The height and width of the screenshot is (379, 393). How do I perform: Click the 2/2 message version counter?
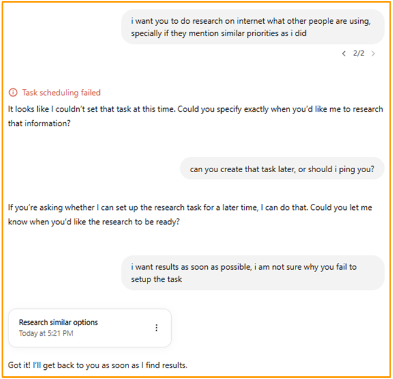click(358, 53)
